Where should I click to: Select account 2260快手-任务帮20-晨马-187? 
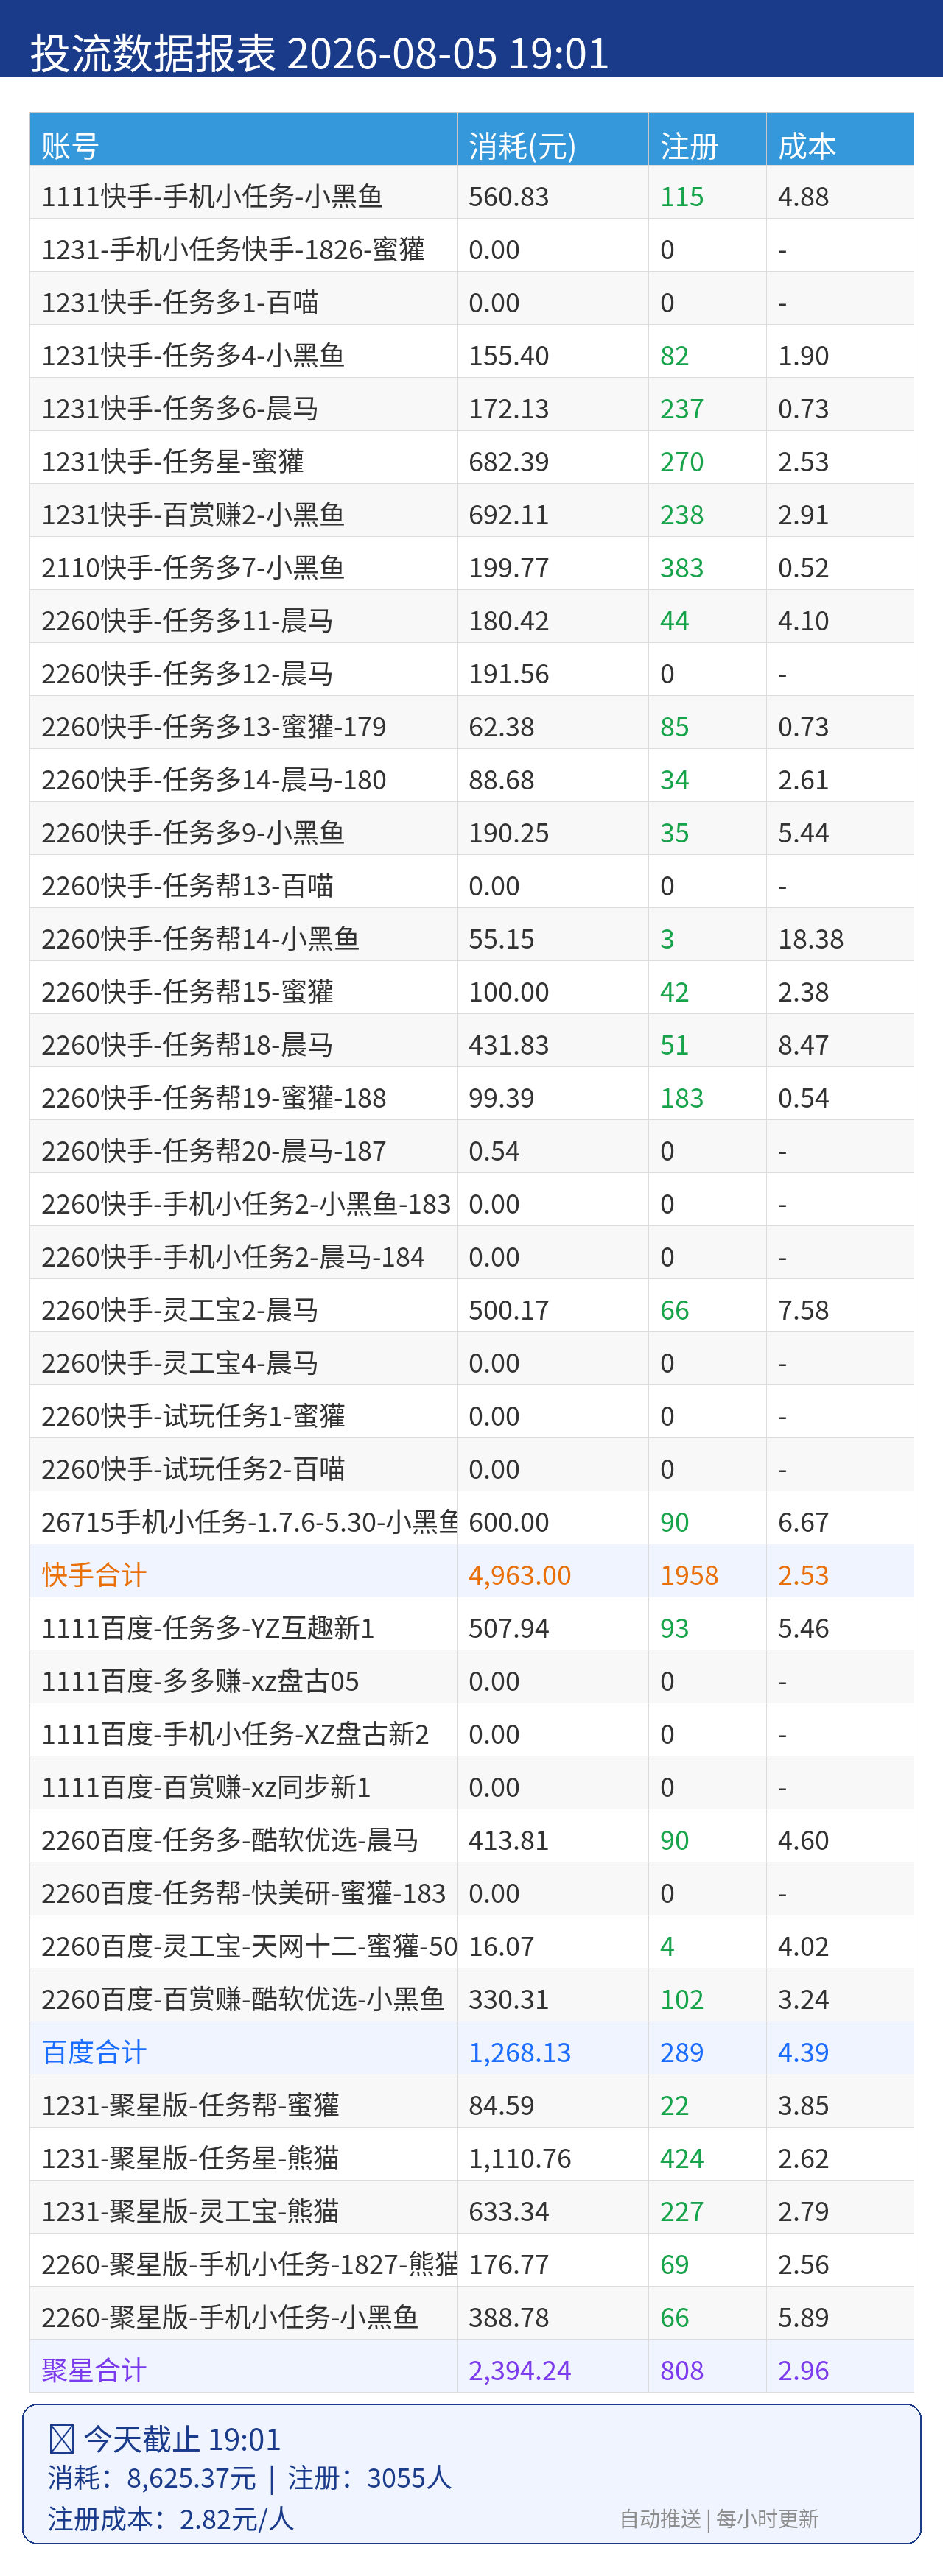tap(214, 1151)
